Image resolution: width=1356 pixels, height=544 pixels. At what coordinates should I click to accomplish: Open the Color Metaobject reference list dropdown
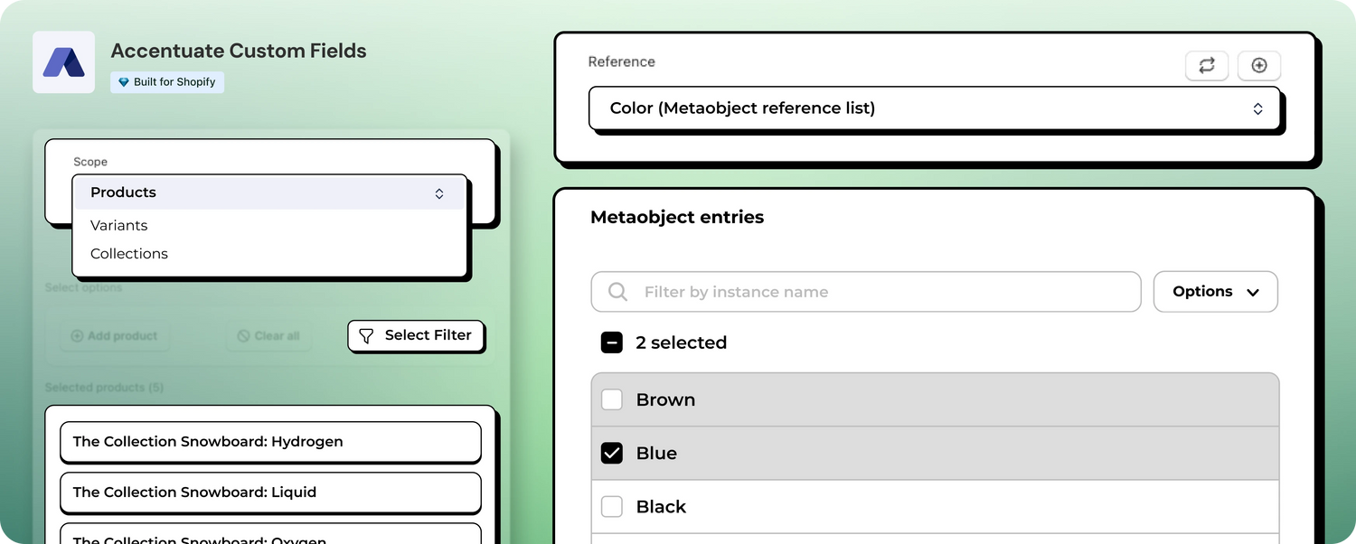(934, 108)
